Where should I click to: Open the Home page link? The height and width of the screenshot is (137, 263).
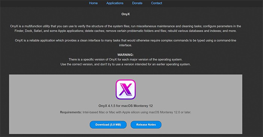[93, 3]
